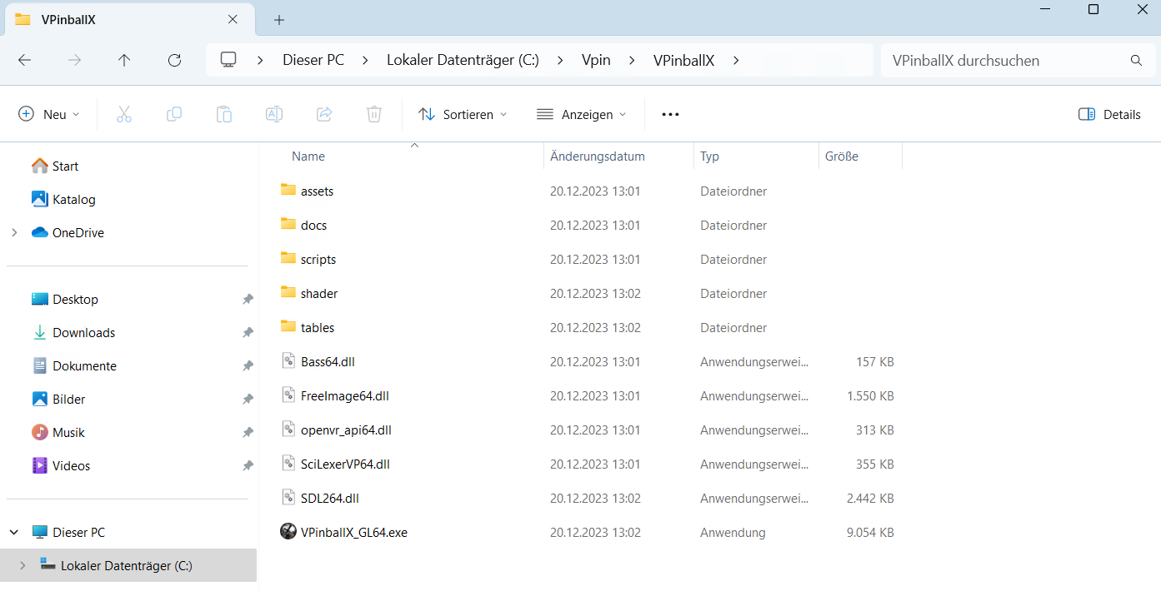Viewport: 1161px width, 591px height.
Task: Click the Share icon in toolbar
Action: coord(324,114)
